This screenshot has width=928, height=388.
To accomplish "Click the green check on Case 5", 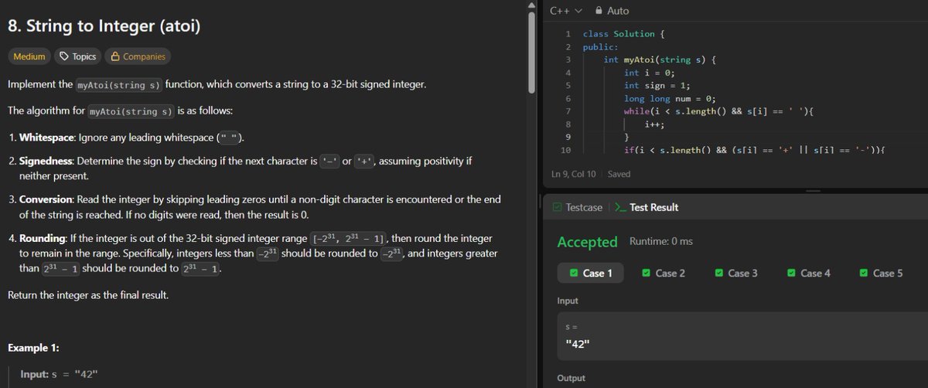I will tap(864, 273).
